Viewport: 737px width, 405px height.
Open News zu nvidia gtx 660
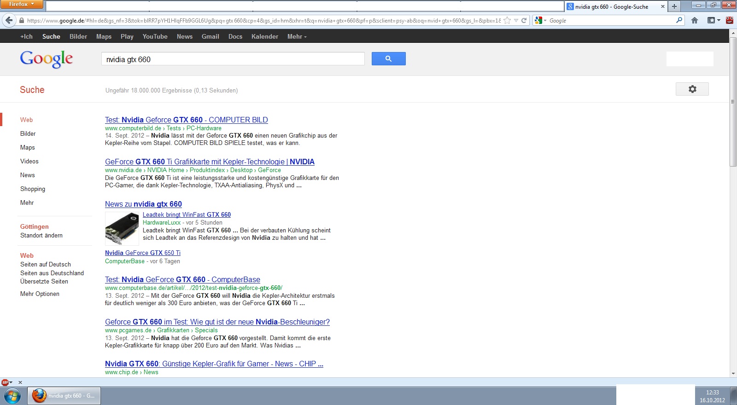[143, 204]
